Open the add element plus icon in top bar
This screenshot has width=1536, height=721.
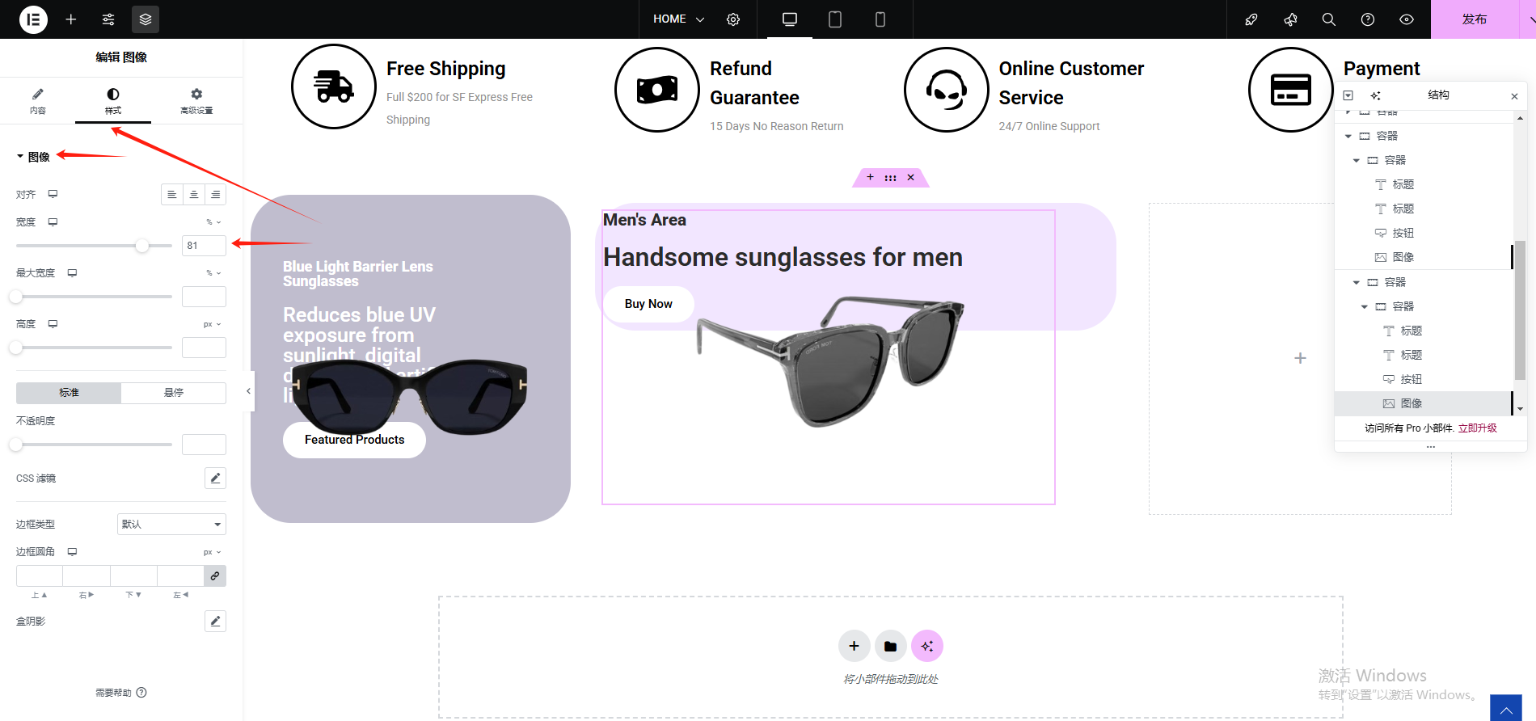click(x=71, y=19)
